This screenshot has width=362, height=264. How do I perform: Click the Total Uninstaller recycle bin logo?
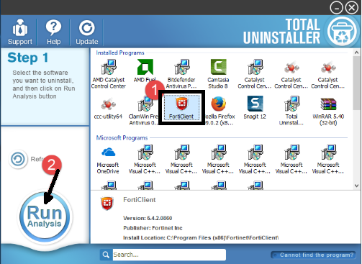[342, 31]
